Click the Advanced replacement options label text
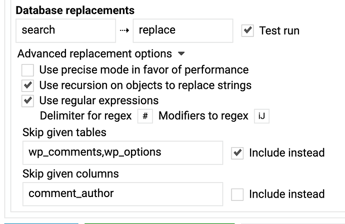Viewport: 345px width, 224px height. point(95,54)
